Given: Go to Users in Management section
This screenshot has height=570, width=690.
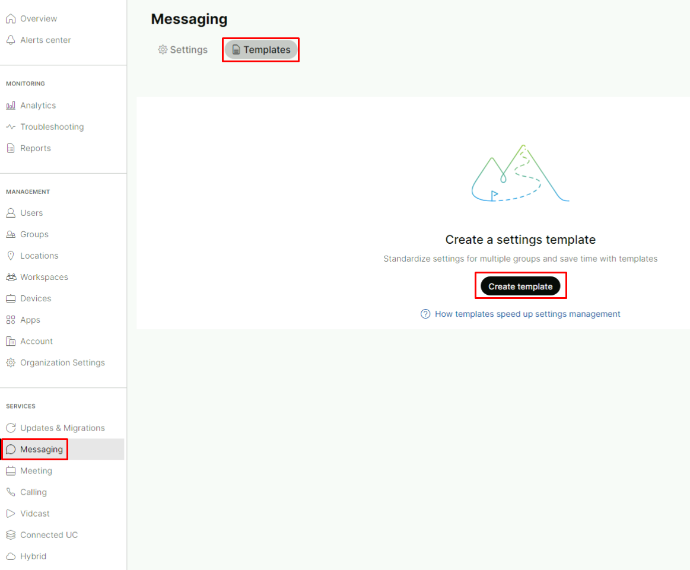Looking at the screenshot, I should pos(31,213).
